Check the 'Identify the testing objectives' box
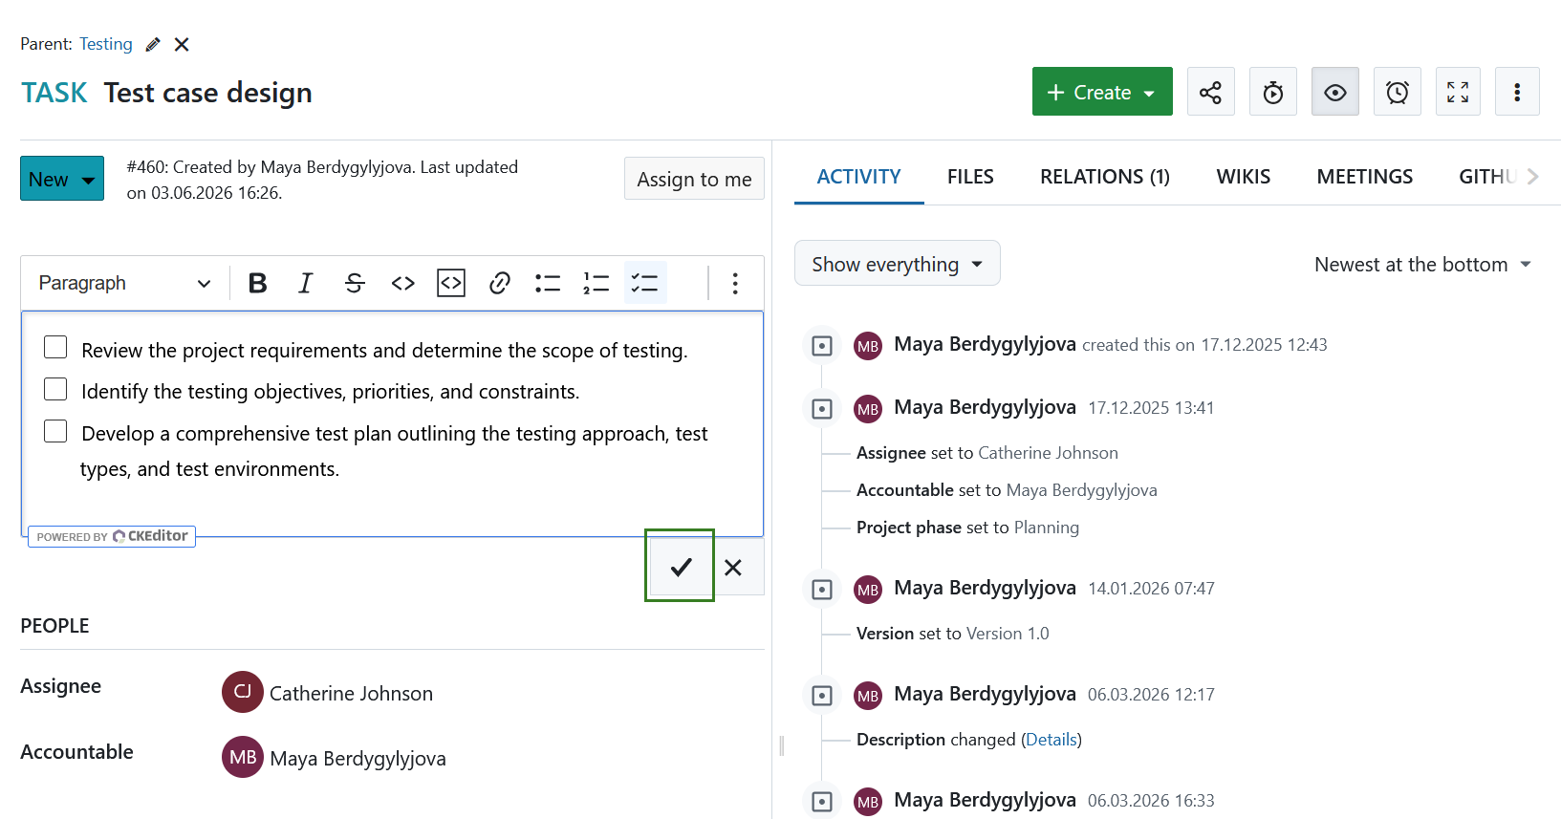This screenshot has width=1561, height=819. pos(55,389)
